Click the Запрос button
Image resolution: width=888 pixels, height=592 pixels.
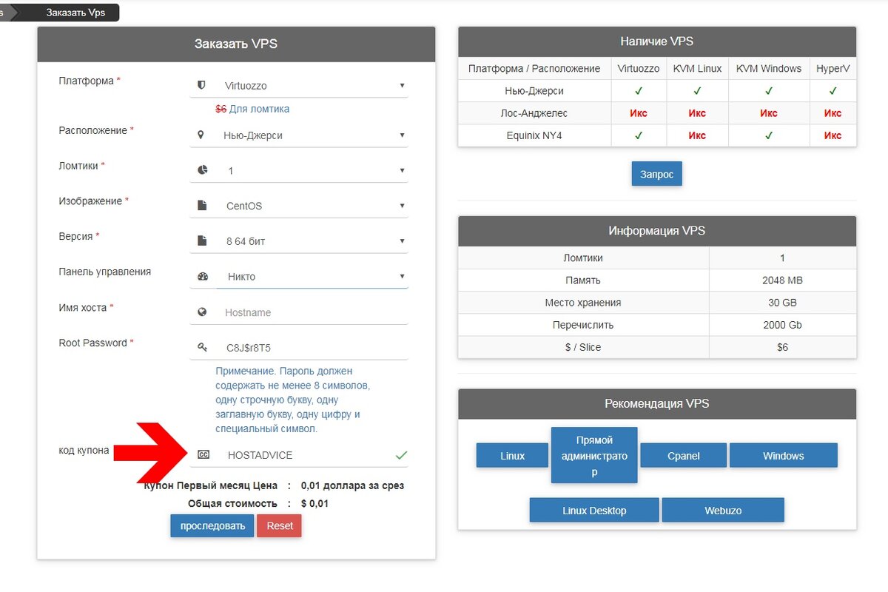(x=657, y=174)
